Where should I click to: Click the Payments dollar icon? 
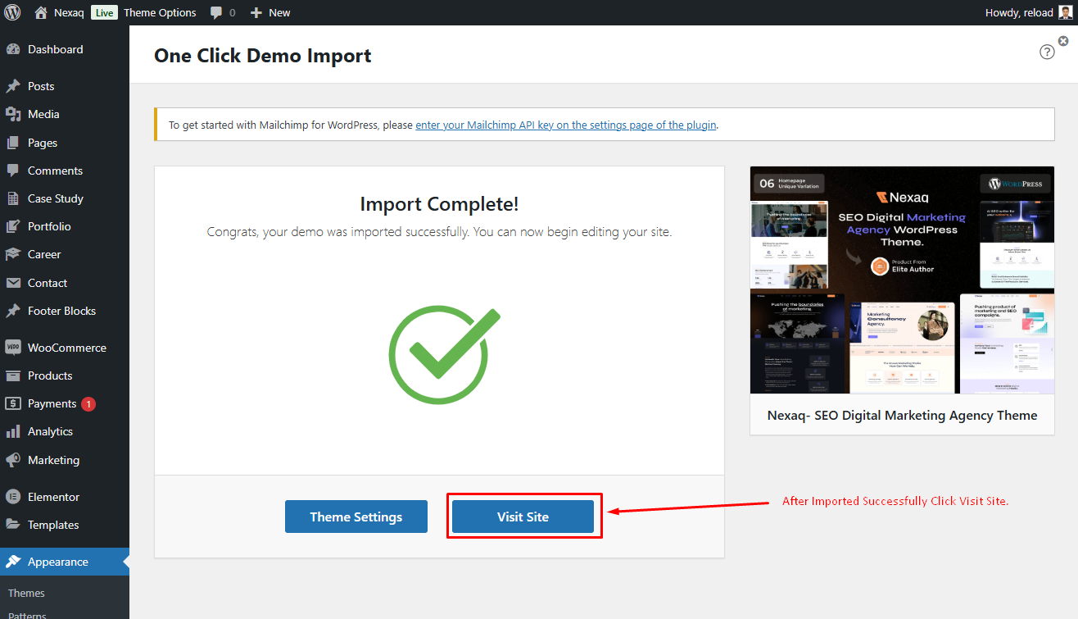click(13, 403)
